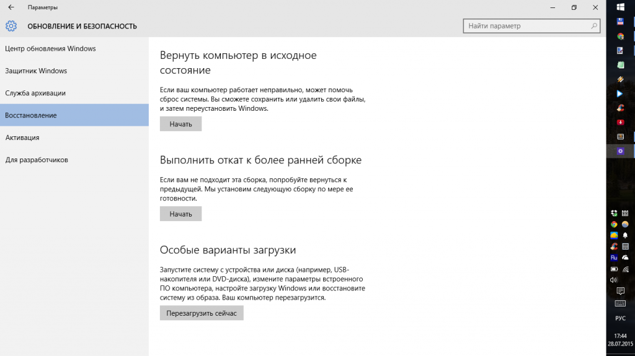Click the back arrow in Параметры window

(x=11, y=7)
